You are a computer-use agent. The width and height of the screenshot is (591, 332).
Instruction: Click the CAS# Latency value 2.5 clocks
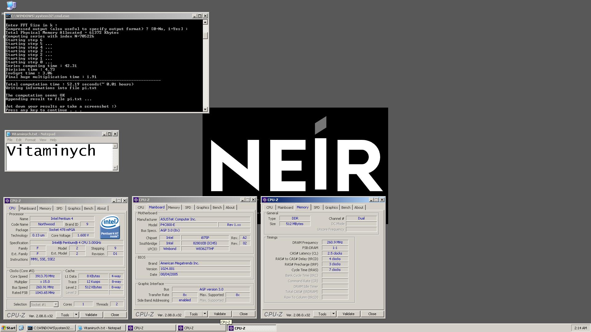point(335,253)
